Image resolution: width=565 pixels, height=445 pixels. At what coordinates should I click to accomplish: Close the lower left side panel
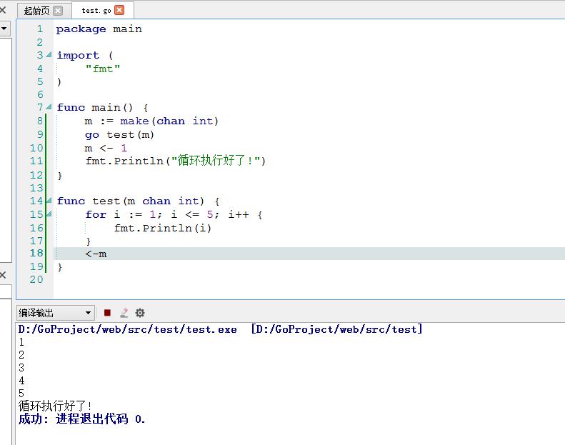click(3, 275)
